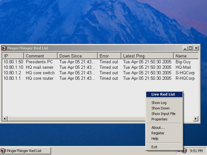Viewport: 207px width, 155px height.
Task: Sort by the Down Since column header
Action: click(78, 56)
